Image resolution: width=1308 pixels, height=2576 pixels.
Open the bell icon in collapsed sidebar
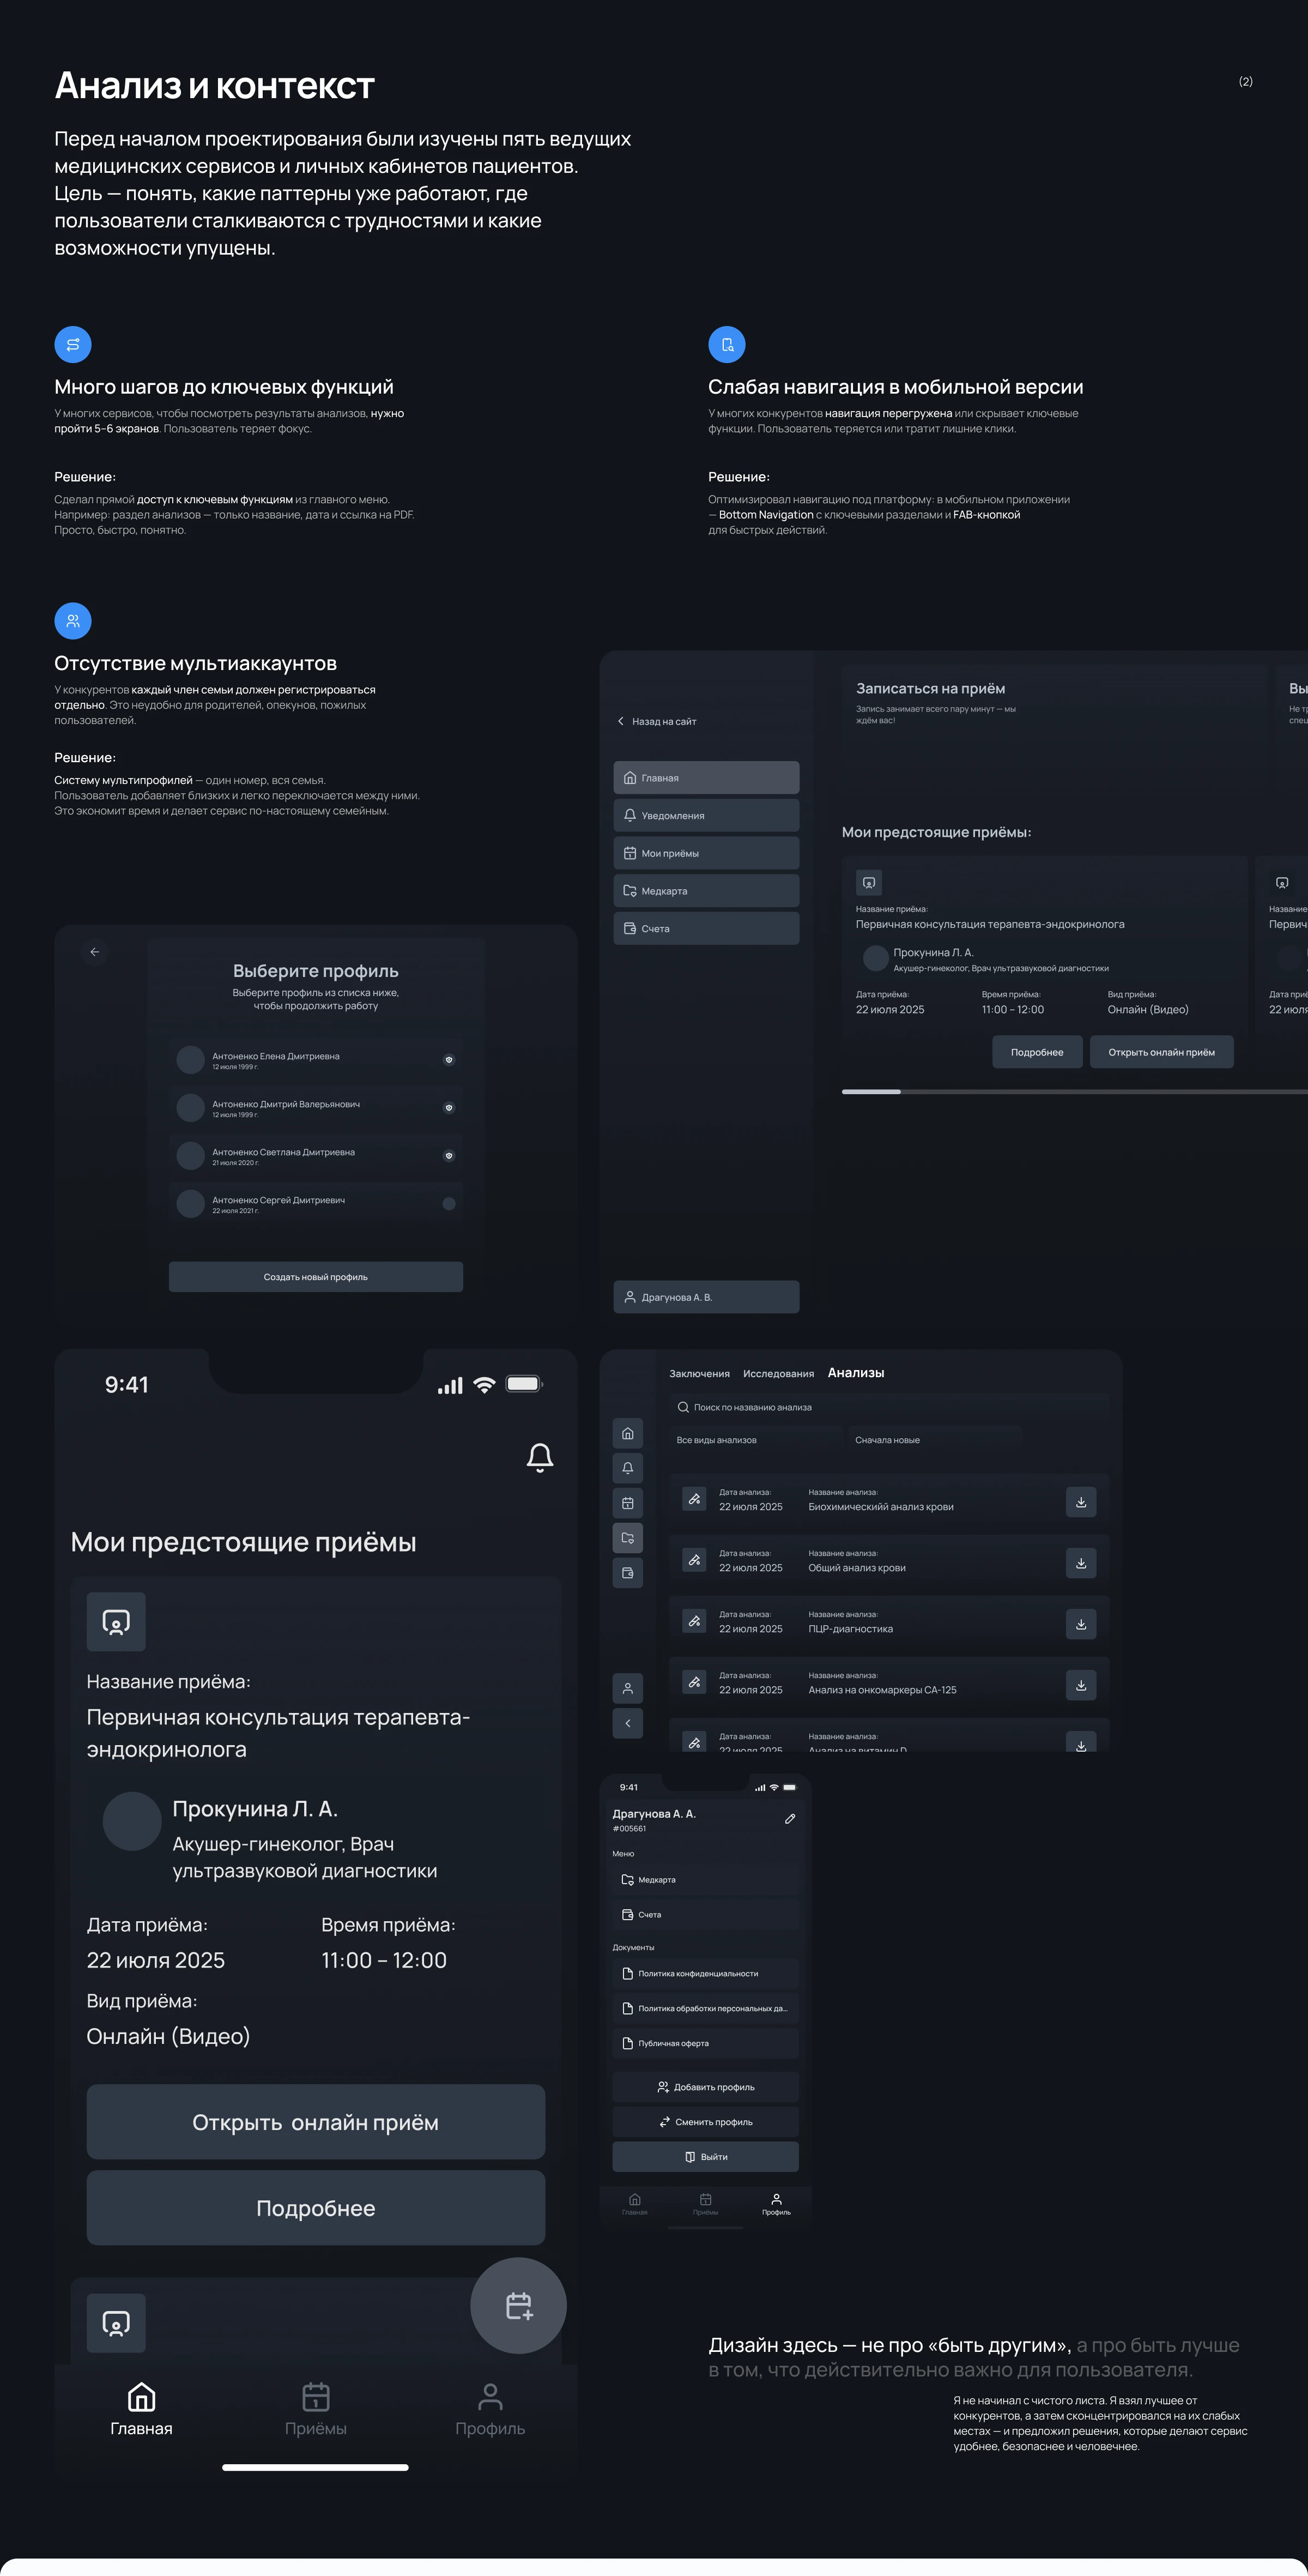[628, 1468]
